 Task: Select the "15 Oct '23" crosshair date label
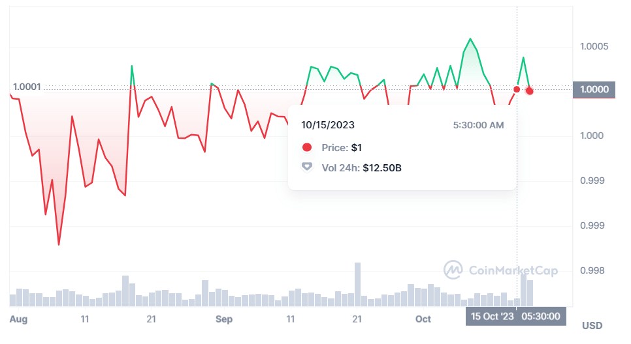click(x=492, y=316)
